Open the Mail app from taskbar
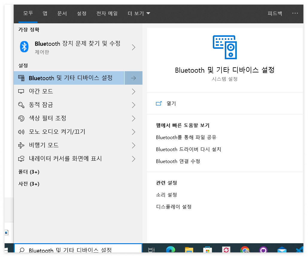The image size is (308, 257). (x=282, y=250)
